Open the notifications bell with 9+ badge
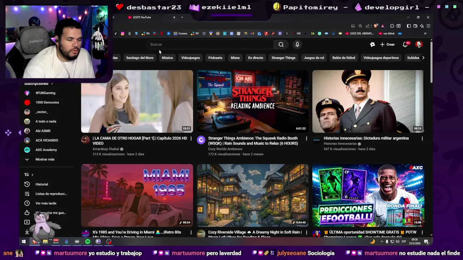The width and height of the screenshot is (463, 260). pyautogui.click(x=405, y=44)
